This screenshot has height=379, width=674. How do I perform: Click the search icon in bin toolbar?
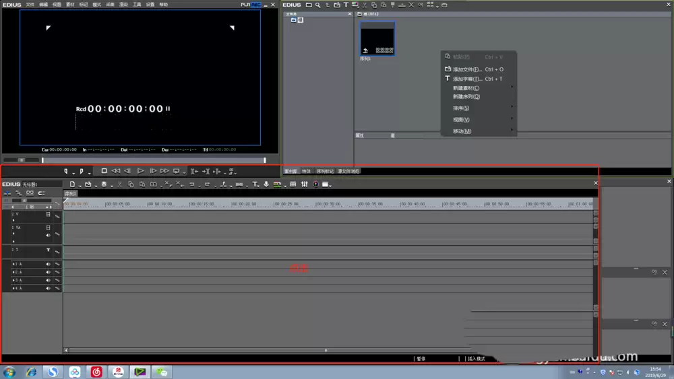point(317,5)
